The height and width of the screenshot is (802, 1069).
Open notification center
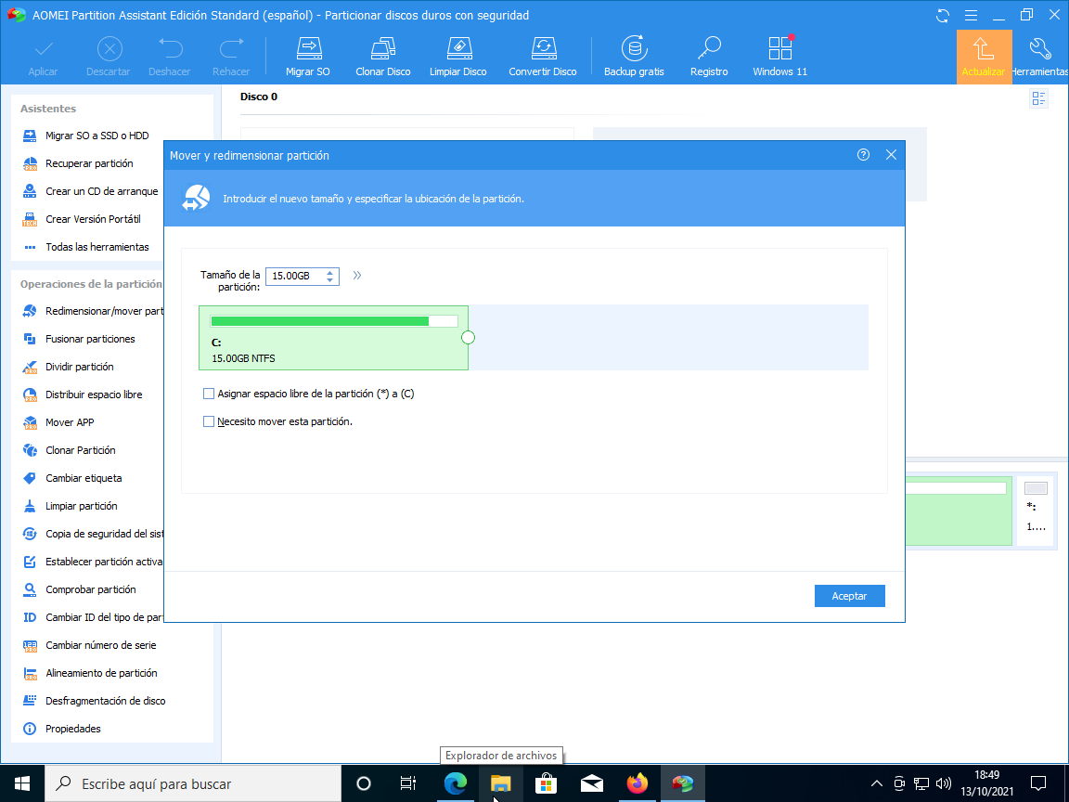pos(1038,783)
